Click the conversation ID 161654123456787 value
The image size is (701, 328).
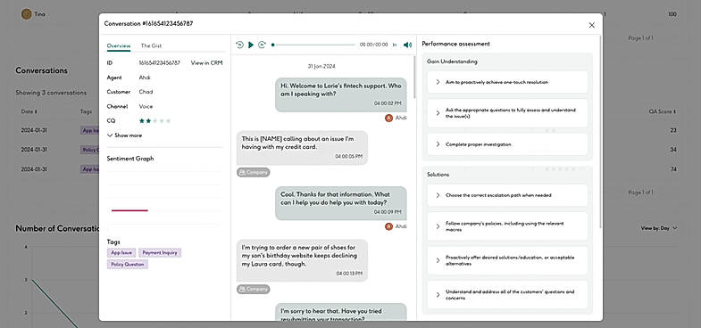tap(160, 63)
